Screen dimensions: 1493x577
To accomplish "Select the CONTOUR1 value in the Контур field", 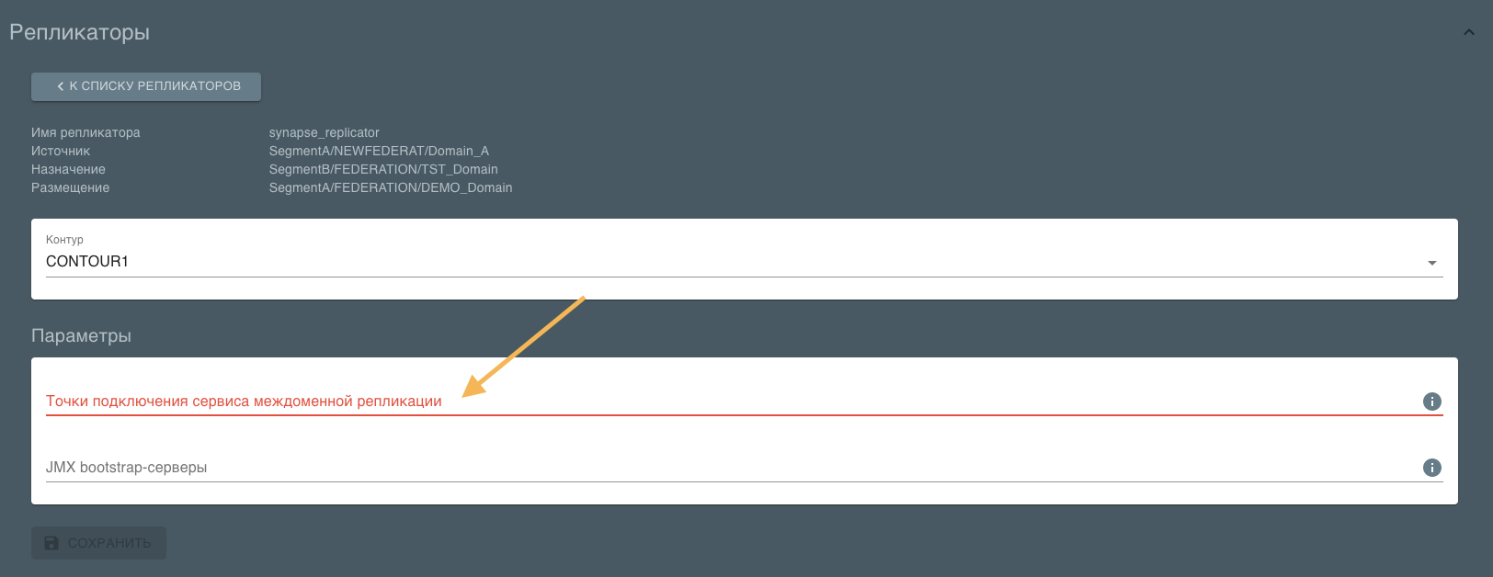I will [87, 262].
